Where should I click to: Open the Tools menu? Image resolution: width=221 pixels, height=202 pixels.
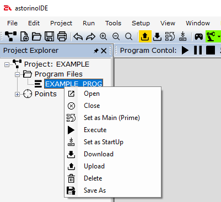[x=113, y=23]
